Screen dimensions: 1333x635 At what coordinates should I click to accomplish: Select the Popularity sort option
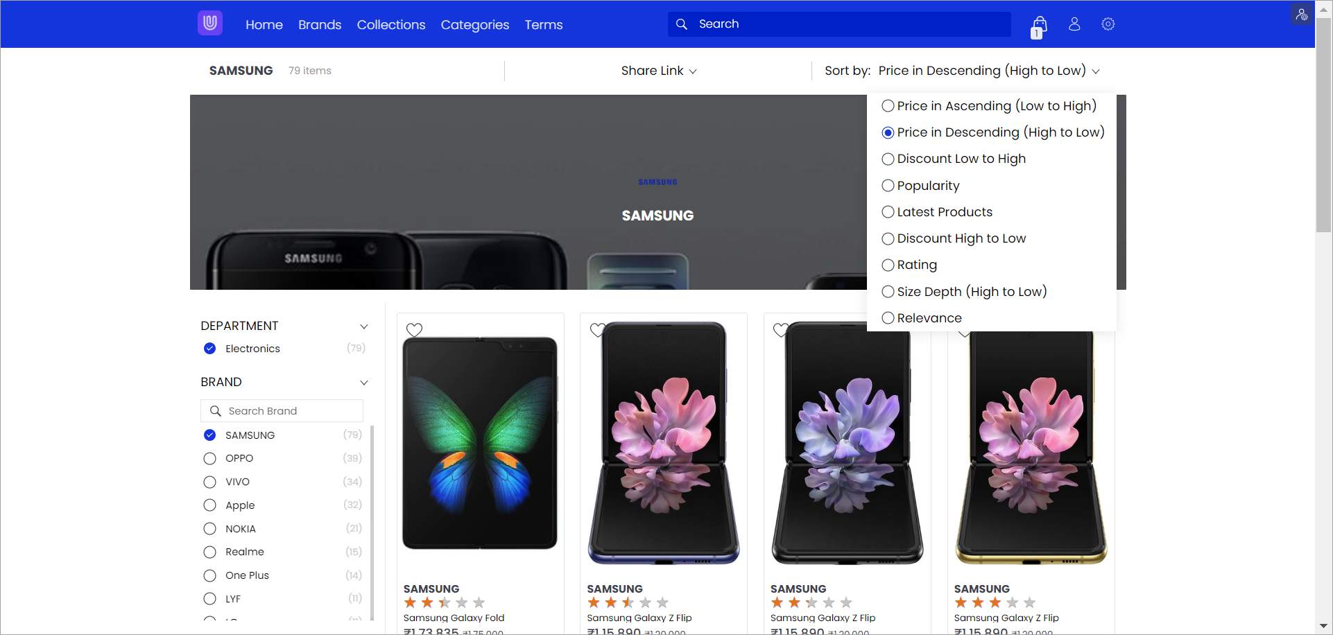click(x=920, y=186)
